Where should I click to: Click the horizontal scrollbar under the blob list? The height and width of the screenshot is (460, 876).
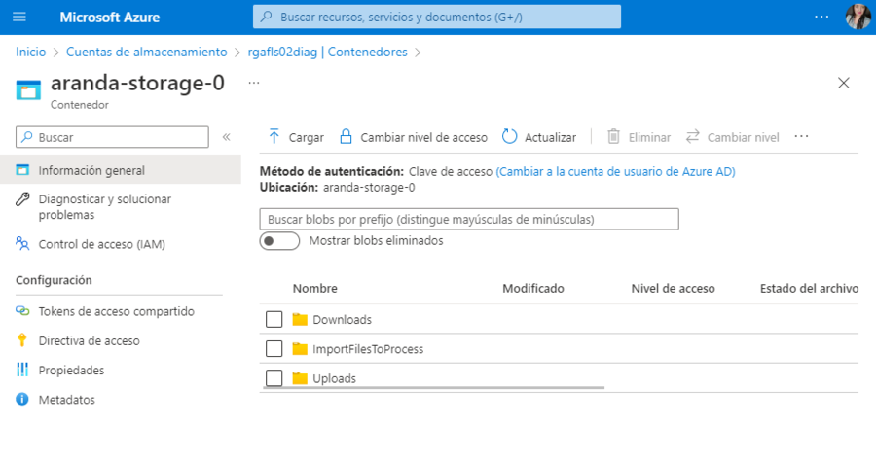(x=433, y=387)
